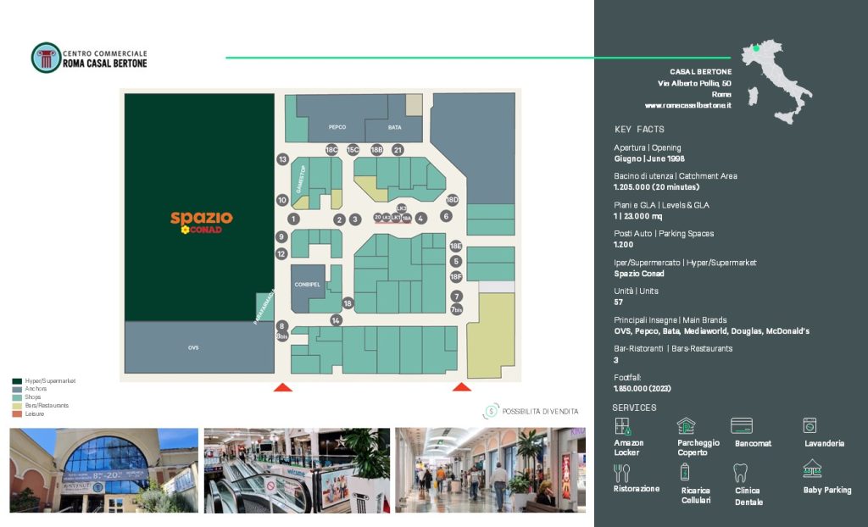Open the mall exterior entrance photo
The image size is (868, 527).
[x=103, y=470]
